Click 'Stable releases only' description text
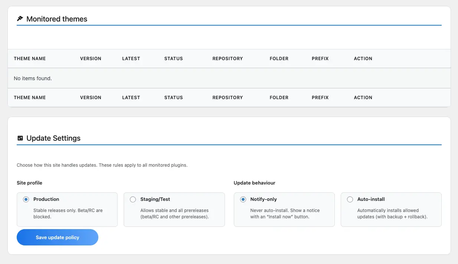The width and height of the screenshot is (458, 264). (x=68, y=214)
